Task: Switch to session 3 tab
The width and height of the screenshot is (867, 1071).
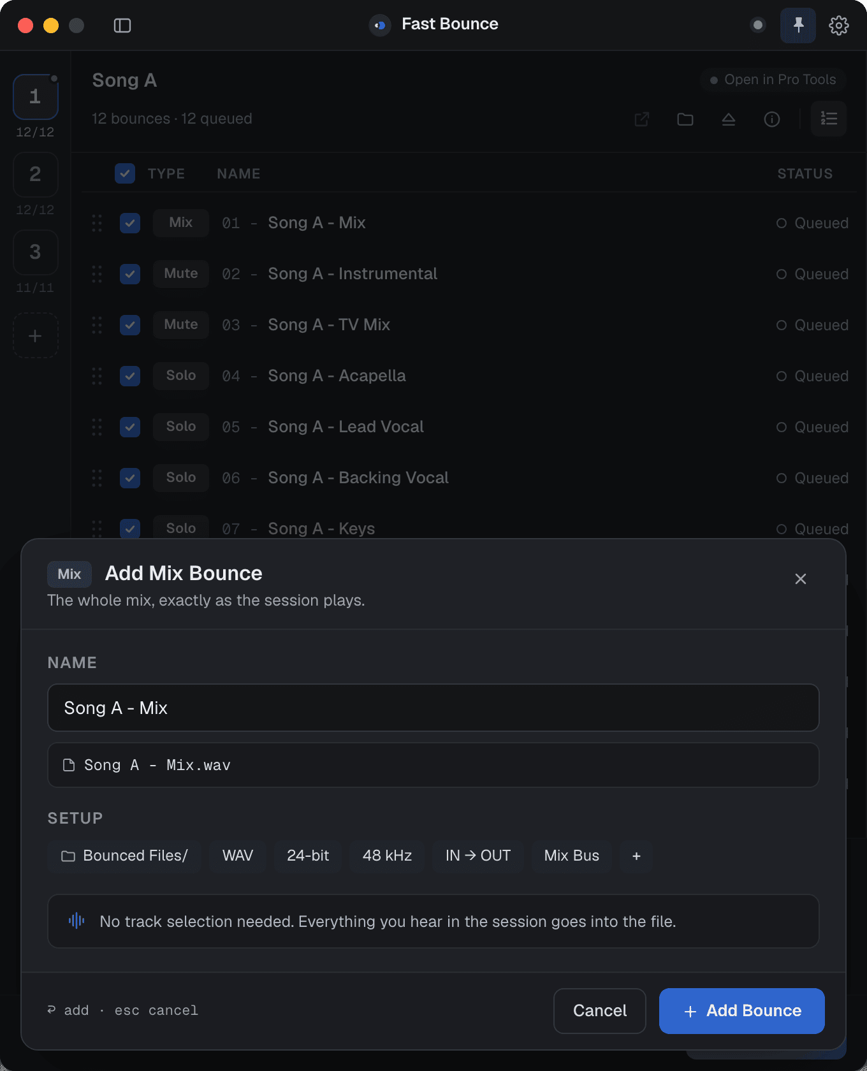Action: point(36,252)
